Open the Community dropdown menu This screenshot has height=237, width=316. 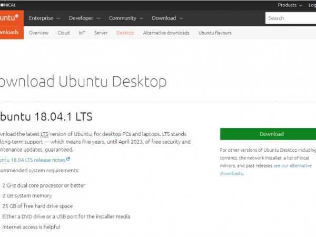[125, 18]
